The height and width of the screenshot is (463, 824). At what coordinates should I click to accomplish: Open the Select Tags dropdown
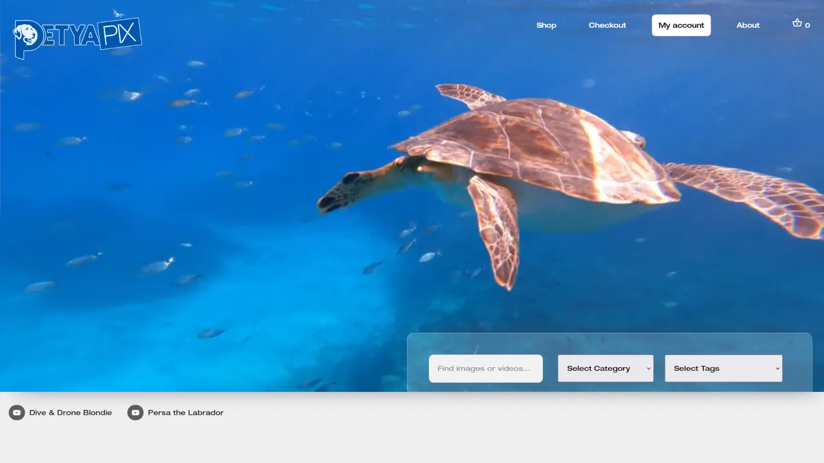(x=723, y=368)
